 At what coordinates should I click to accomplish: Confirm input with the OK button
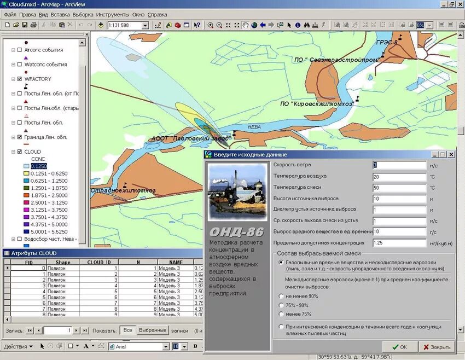(x=400, y=347)
